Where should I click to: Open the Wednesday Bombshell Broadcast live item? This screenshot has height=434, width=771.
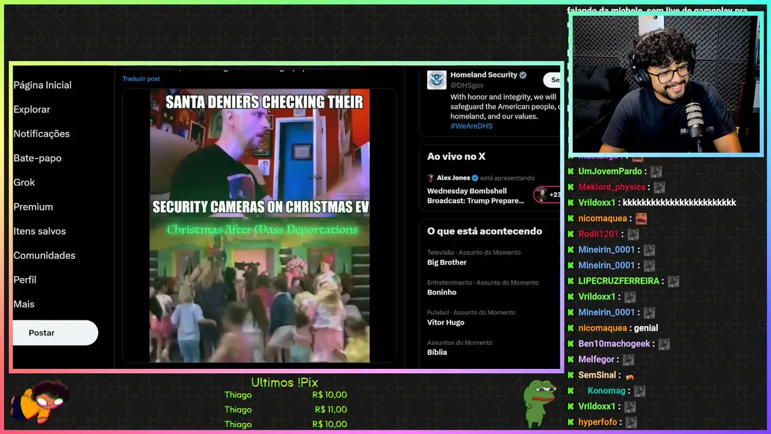pos(476,196)
